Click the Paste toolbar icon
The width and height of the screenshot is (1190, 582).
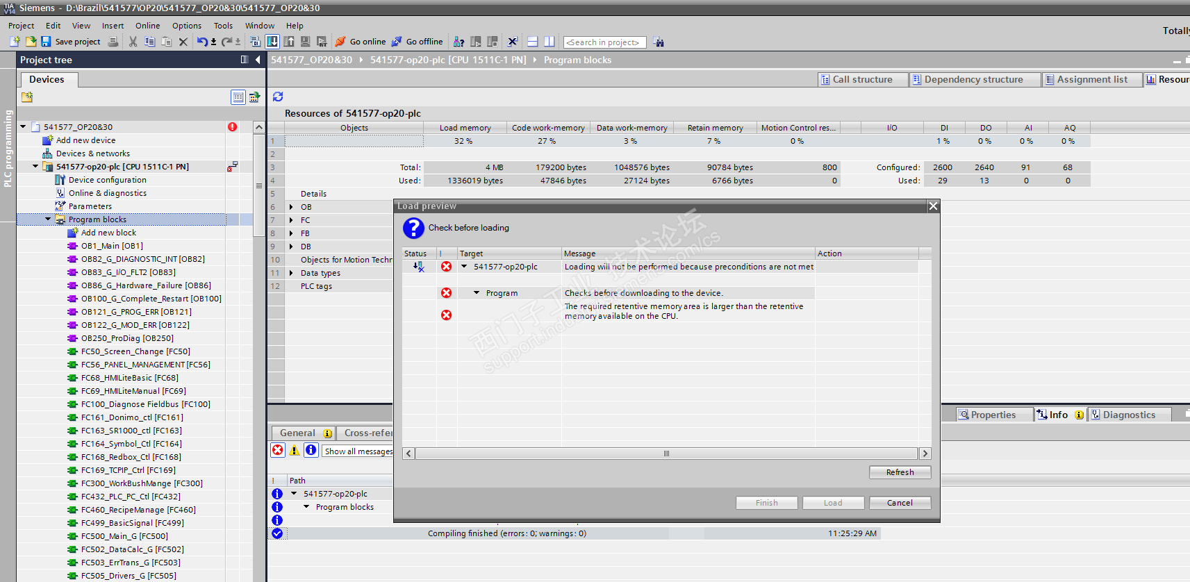click(x=166, y=42)
